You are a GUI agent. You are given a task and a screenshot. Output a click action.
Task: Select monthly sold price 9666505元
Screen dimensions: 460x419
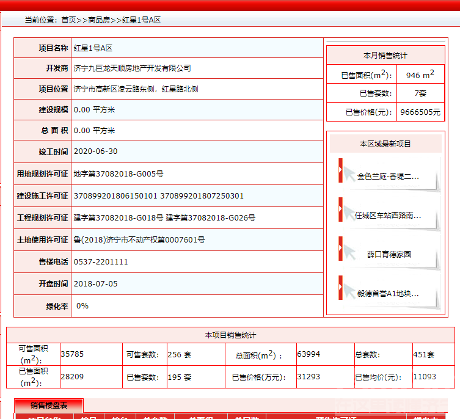coord(420,112)
